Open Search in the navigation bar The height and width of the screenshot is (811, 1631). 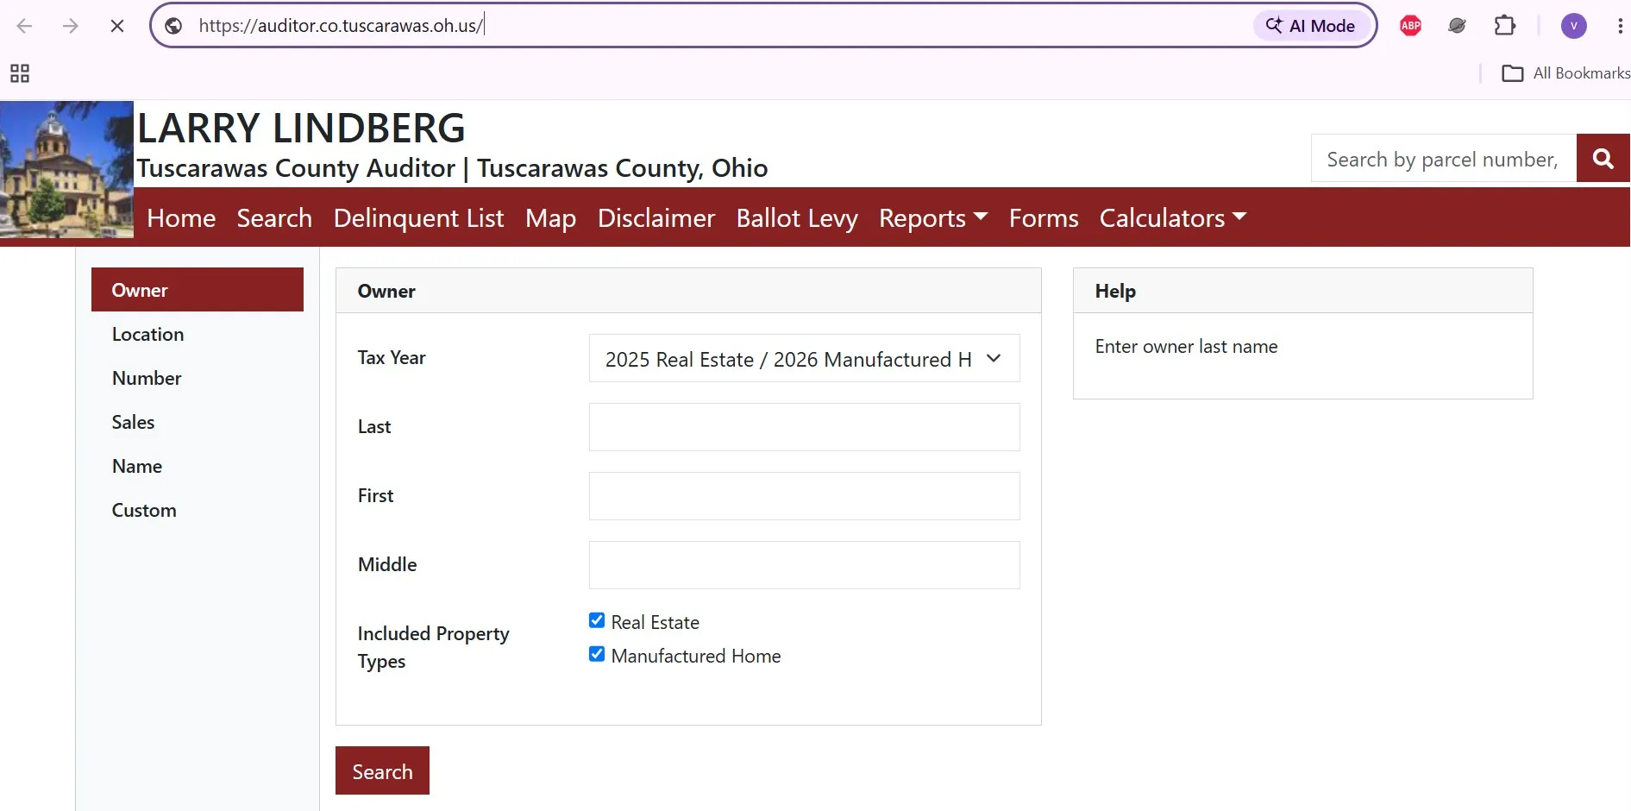[x=274, y=218]
